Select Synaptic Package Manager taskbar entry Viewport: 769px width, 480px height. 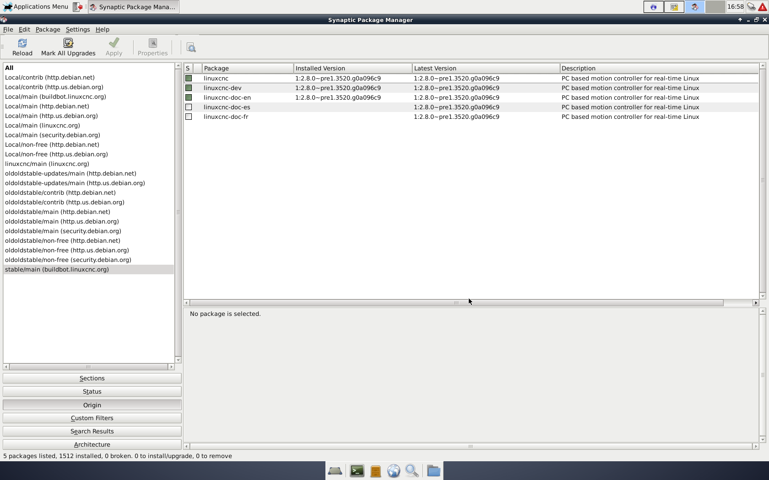[x=133, y=7]
